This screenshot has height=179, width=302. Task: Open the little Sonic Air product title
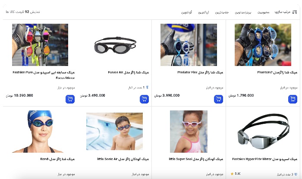(x=123, y=159)
